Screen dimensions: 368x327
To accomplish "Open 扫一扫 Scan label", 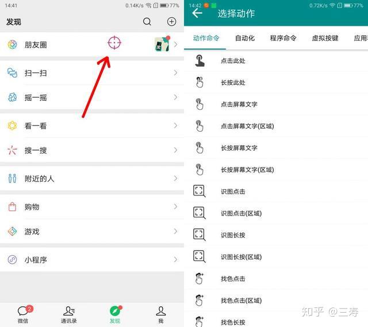I will click(36, 73).
